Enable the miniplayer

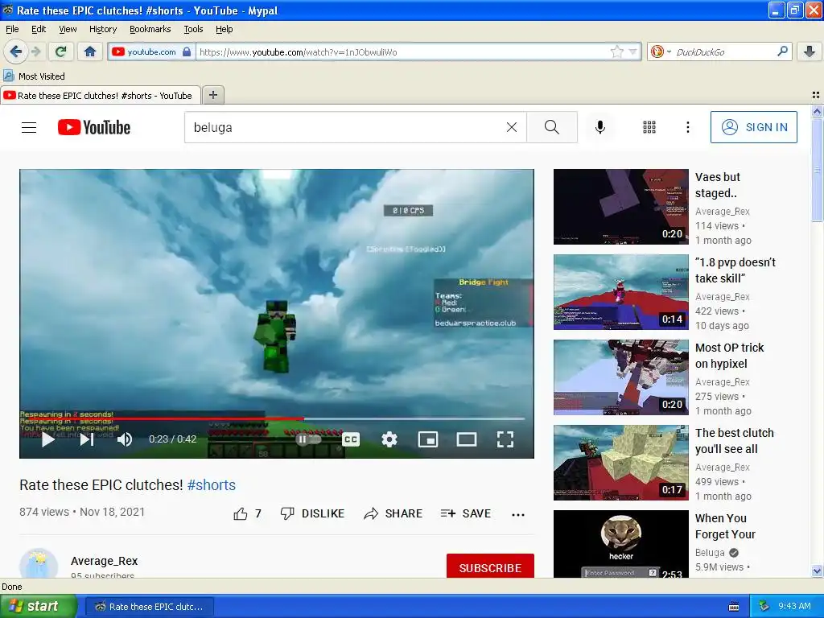428,439
